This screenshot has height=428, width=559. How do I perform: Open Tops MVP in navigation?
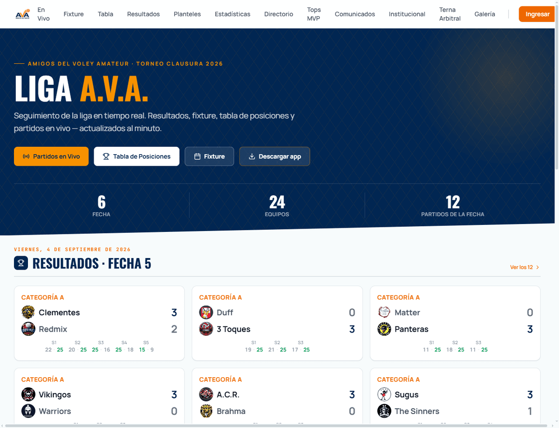pyautogui.click(x=314, y=14)
